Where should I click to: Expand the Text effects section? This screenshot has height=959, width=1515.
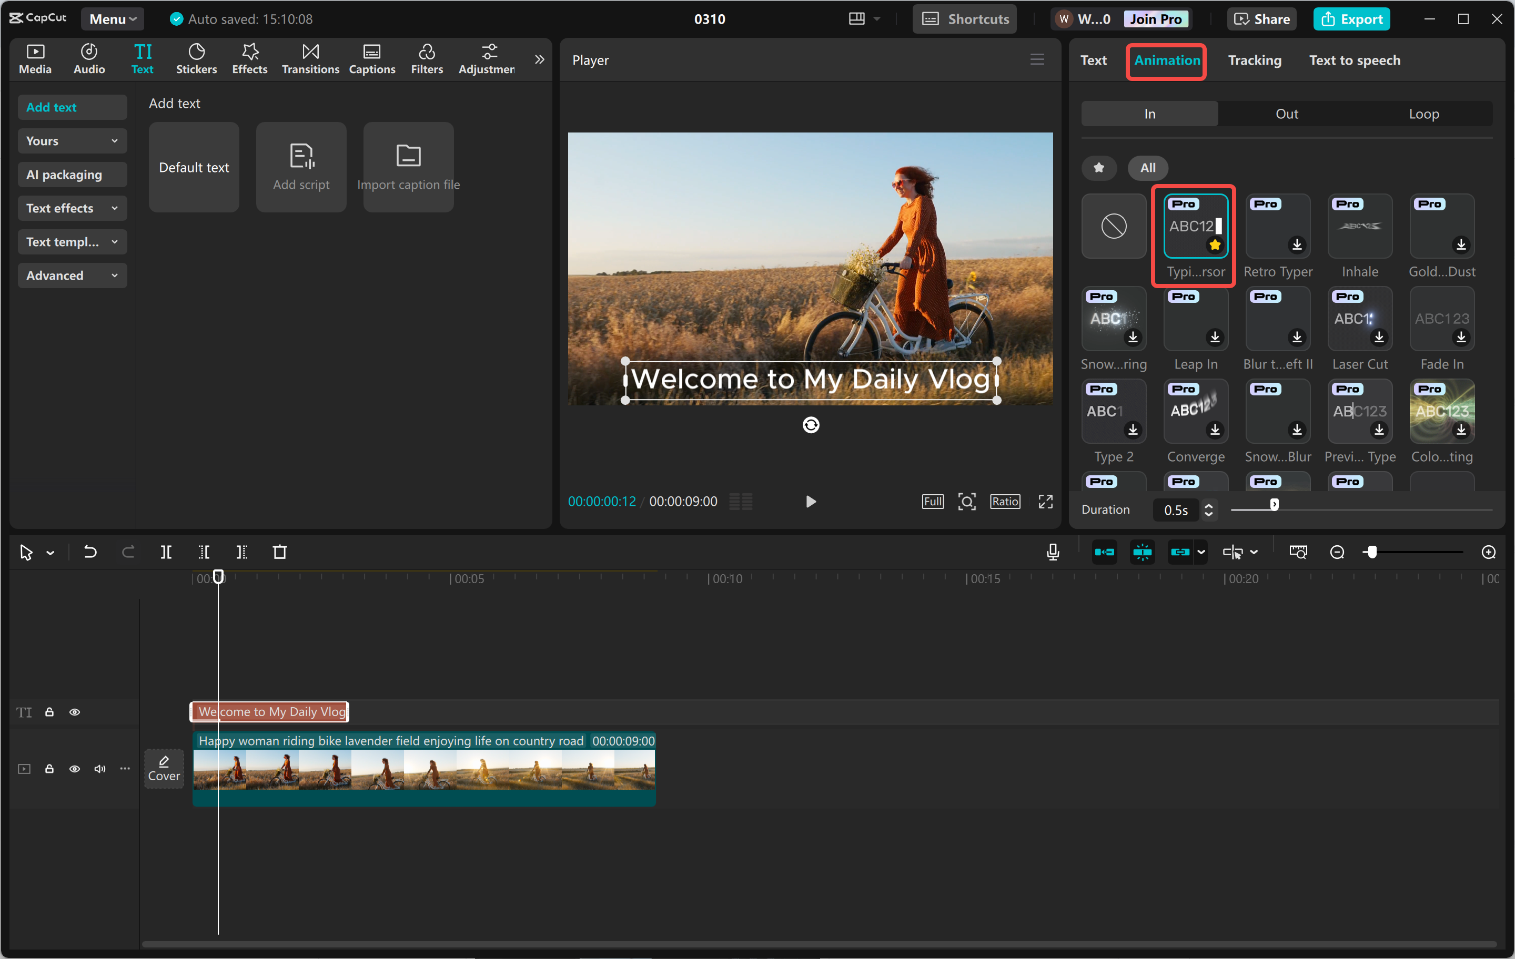click(x=72, y=208)
